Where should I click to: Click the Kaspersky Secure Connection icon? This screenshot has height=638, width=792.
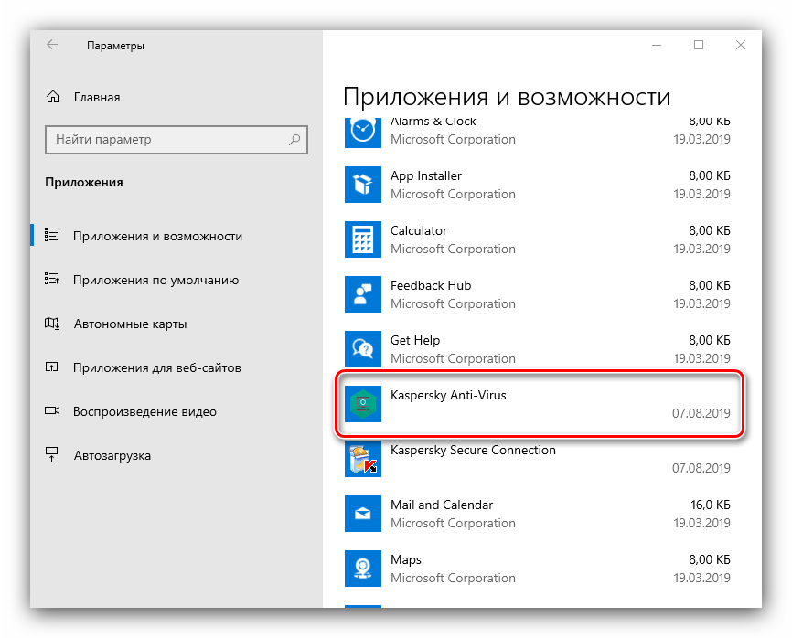(x=362, y=459)
